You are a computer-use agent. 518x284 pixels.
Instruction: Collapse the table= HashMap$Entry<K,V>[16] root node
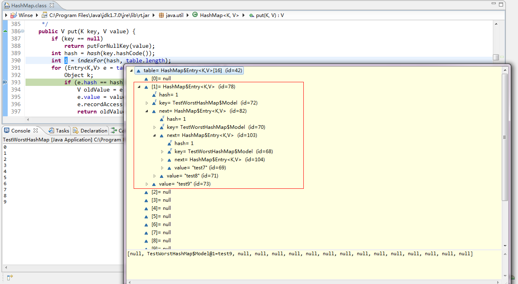tap(131, 70)
